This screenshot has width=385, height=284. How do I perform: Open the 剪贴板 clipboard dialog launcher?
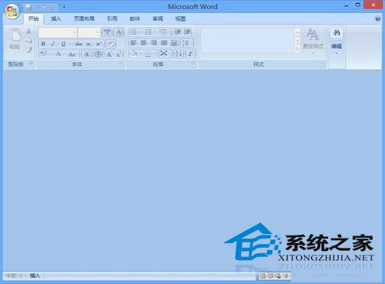click(x=32, y=63)
